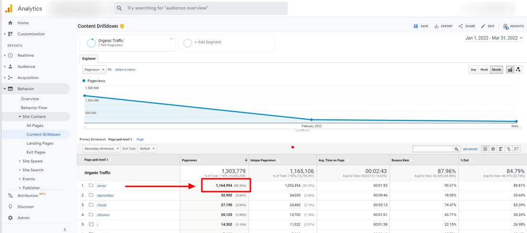Expand the Site Speed section
This screenshot has height=233, width=527.
coord(32,161)
